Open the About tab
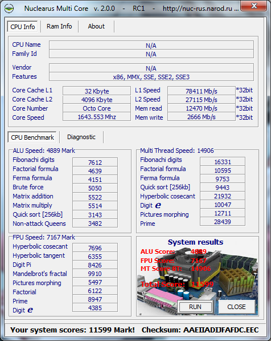The height and width of the screenshot is (341, 271). pos(96,26)
